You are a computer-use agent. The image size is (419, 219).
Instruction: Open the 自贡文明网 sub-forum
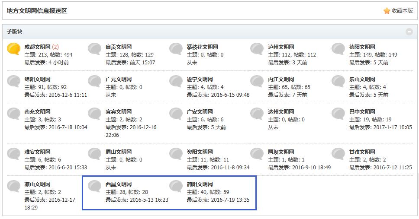point(119,47)
